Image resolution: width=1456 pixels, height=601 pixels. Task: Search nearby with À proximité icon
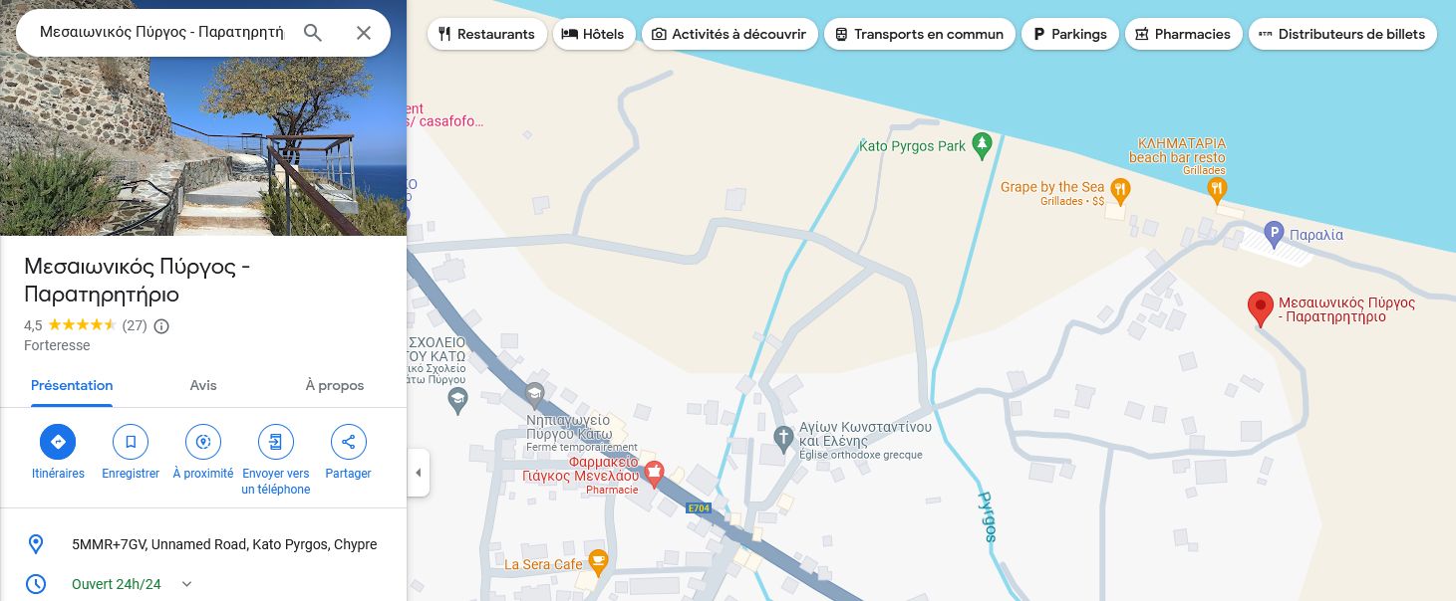(x=203, y=442)
